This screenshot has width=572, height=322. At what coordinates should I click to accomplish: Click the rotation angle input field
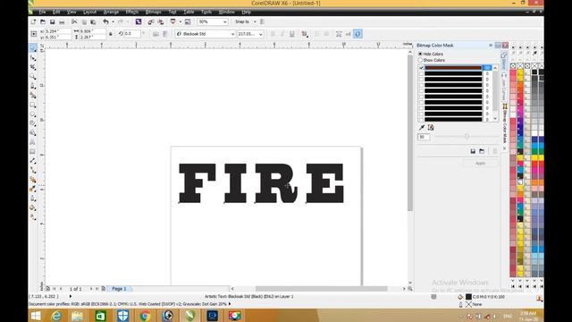point(132,34)
